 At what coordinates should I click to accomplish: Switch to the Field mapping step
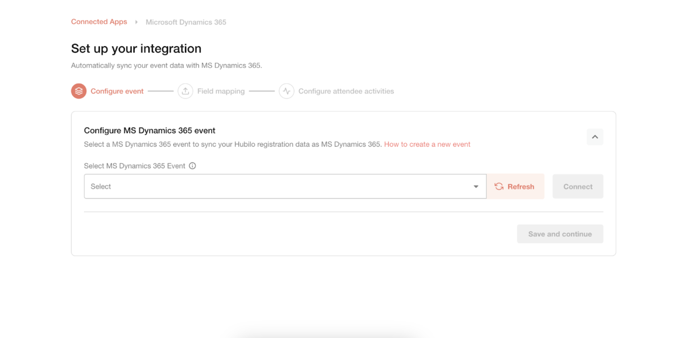(x=221, y=91)
